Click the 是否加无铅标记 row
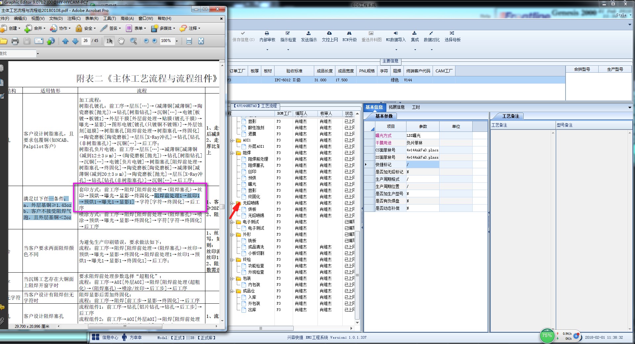This screenshot has height=344, width=635. pyautogui.click(x=426, y=172)
